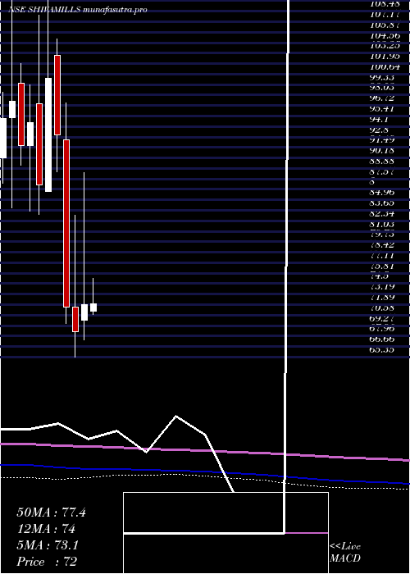Viewport: 410px width, 574px height.
Task: Click the 71.89 price axis label
Action: (383, 297)
